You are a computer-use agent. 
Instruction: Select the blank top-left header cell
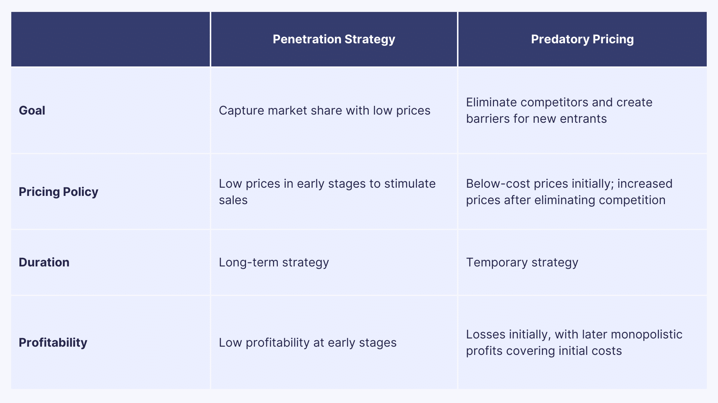(110, 39)
